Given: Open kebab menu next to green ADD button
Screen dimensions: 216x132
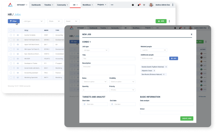Looking at the screenshot, I should (169, 21).
